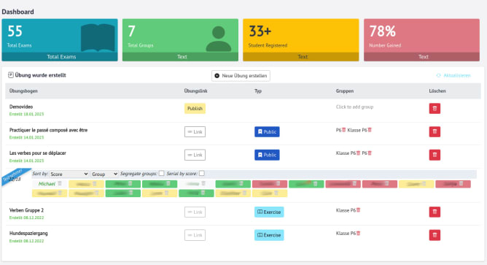Toggle the Segregate groups checkbox

click(162, 173)
